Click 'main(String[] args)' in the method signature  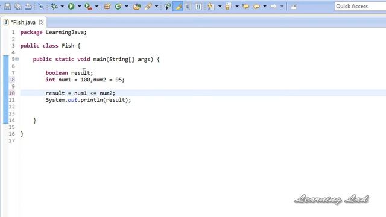(x=123, y=59)
